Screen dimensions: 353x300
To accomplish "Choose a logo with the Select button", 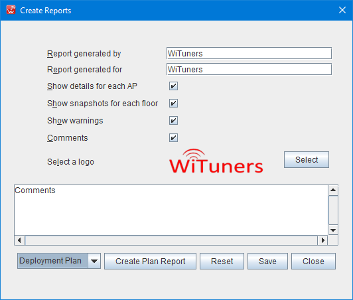I will click(x=307, y=160).
